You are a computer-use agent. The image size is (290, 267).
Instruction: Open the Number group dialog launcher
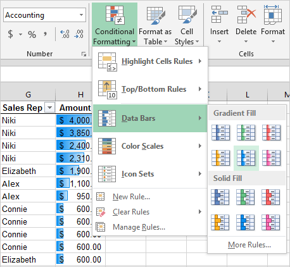[84, 54]
